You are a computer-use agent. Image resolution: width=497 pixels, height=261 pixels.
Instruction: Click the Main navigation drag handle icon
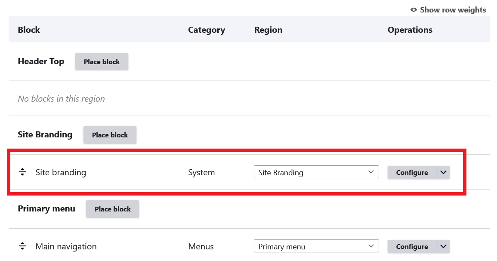22,246
